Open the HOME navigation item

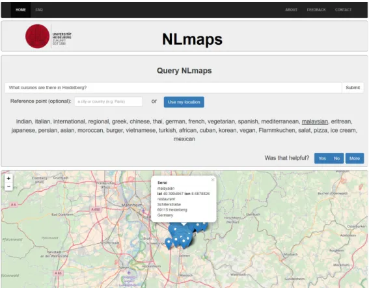pyautogui.click(x=21, y=10)
